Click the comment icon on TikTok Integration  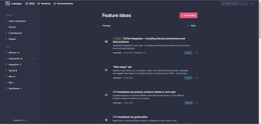[x=194, y=53]
